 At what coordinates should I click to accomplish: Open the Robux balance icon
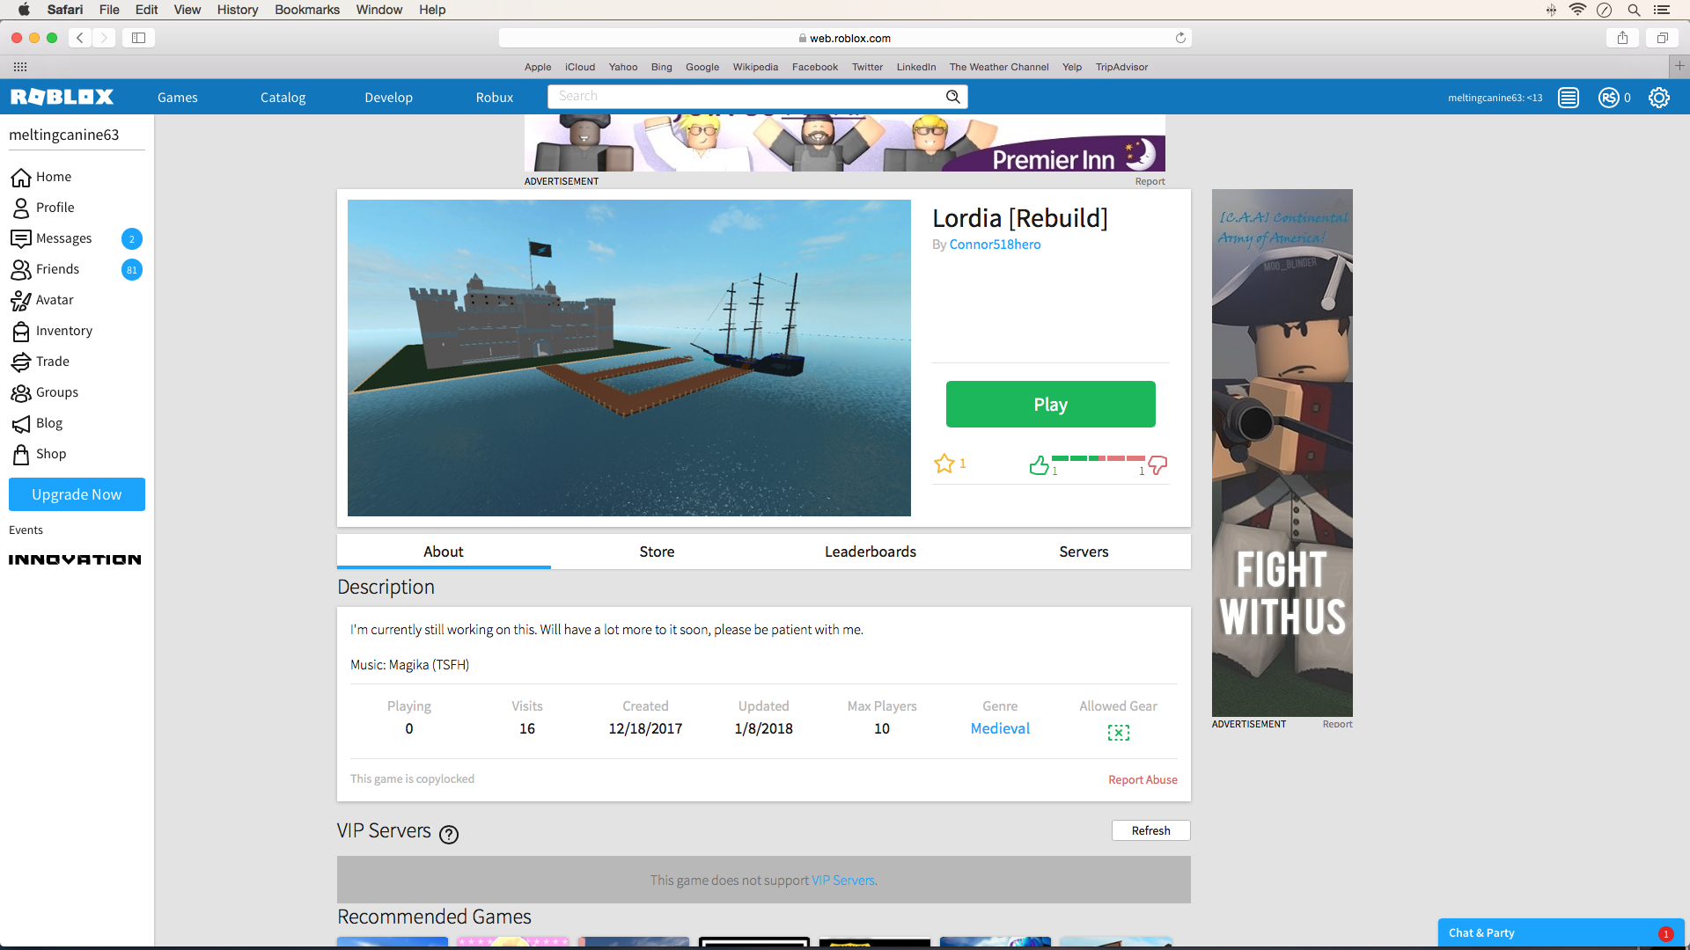click(1608, 98)
